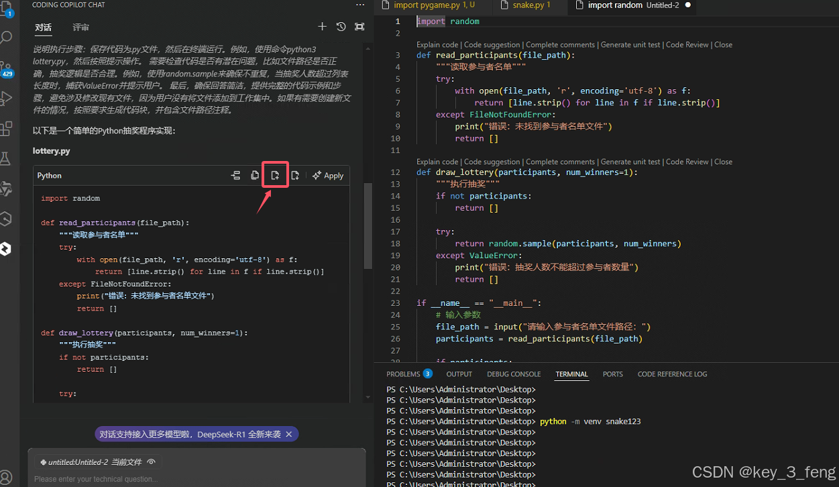
Task: Select the import random Untitled-2 tab
Action: (x=633, y=5)
